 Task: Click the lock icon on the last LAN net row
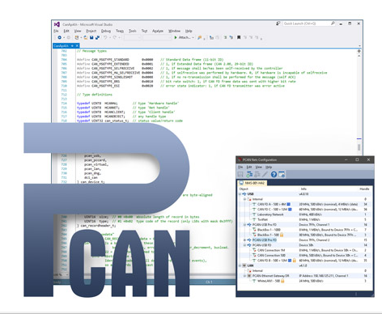(x=282, y=281)
